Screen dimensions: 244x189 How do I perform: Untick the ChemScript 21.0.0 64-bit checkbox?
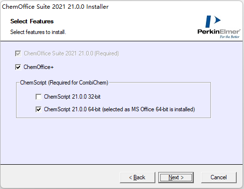click(38, 109)
